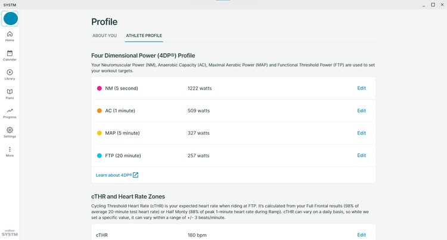Open Settings from sidebar
The height and width of the screenshot is (240, 447).
(10, 133)
